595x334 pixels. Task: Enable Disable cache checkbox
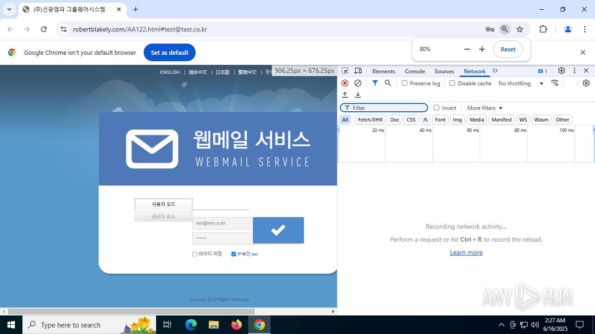[x=452, y=83]
